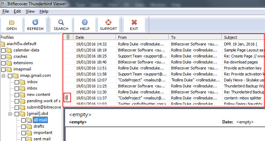Sort emails by To column header
Image resolution: width=265 pixels, height=141 pixels.
pos(195,37)
